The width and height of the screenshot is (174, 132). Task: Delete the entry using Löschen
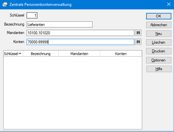point(159,42)
